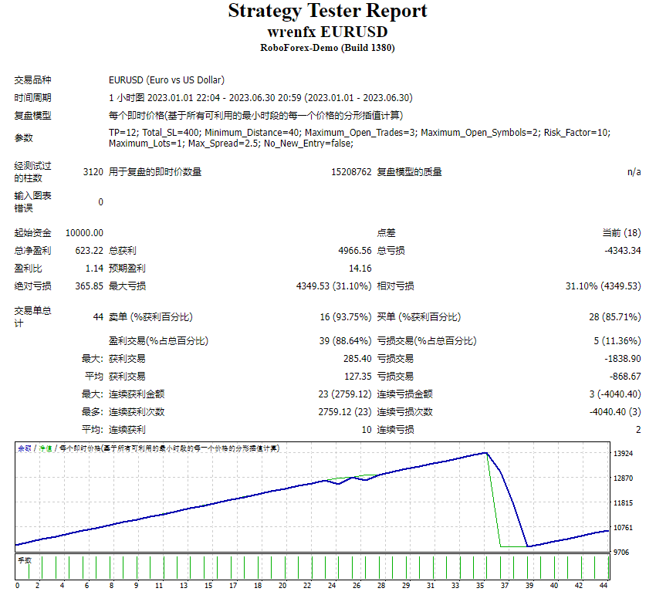Viewport: 656px width, 595px height.
Task: Select the average profit trade 127.35
Action: (x=357, y=377)
